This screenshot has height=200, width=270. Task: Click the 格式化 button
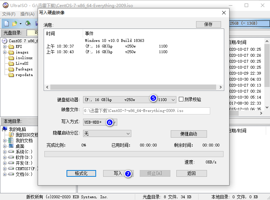[x=81, y=174]
